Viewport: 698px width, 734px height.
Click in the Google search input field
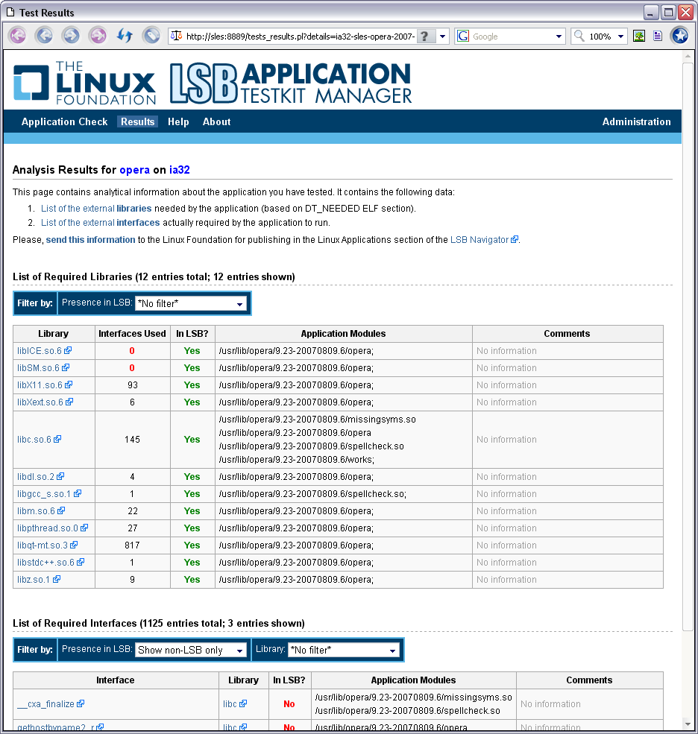(512, 36)
